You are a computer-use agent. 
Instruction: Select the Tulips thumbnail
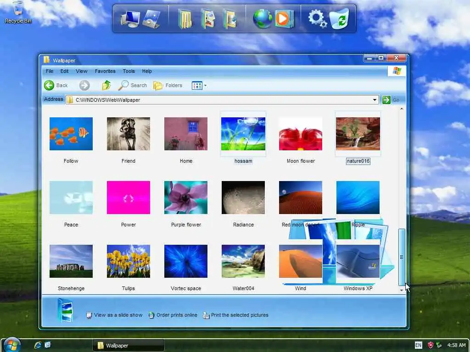coord(129,261)
